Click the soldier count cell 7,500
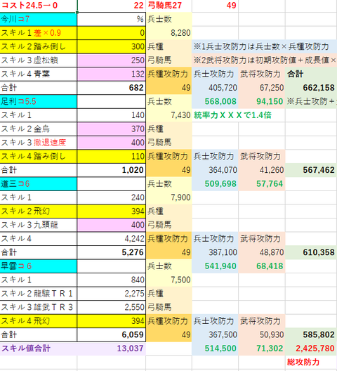The height and width of the screenshot is (371, 337). click(169, 280)
